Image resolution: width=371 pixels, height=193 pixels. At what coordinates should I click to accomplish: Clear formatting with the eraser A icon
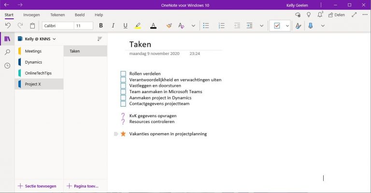pos(181,26)
